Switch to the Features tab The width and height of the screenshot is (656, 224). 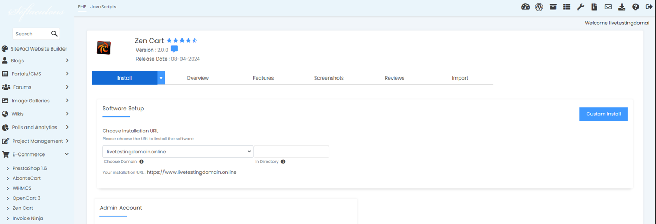(x=263, y=78)
